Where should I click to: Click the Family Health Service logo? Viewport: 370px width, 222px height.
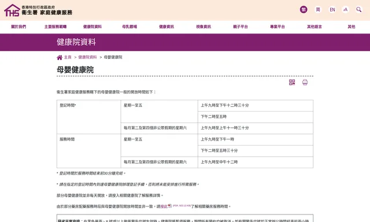click(x=38, y=10)
